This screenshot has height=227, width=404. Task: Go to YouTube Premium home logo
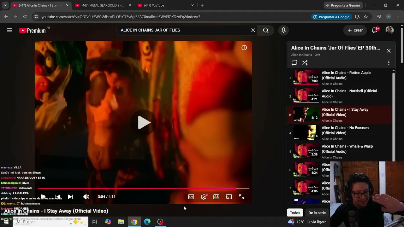[32, 30]
